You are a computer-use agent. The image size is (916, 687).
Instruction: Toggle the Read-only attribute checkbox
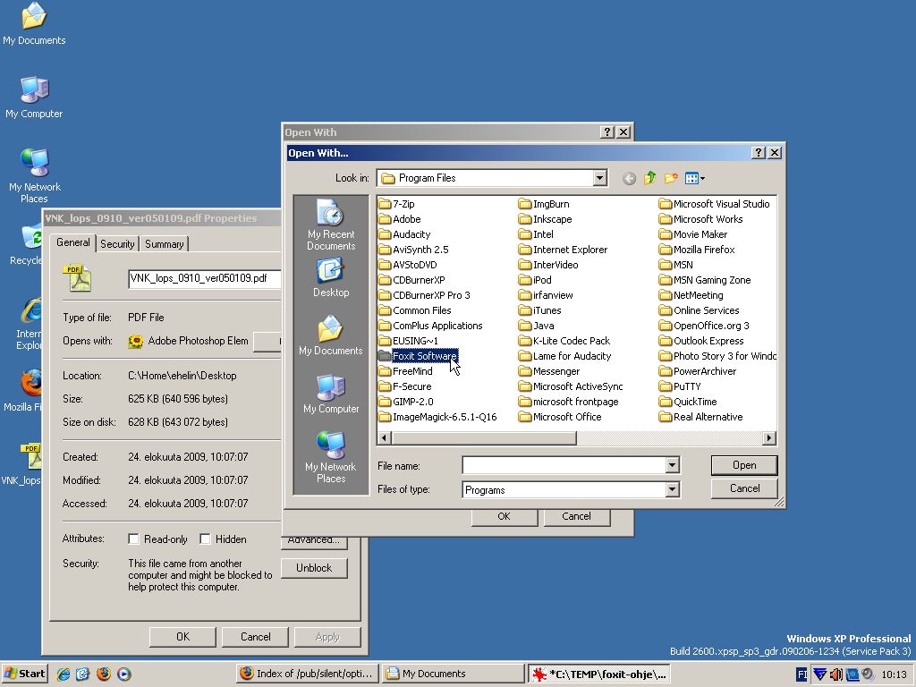point(134,539)
